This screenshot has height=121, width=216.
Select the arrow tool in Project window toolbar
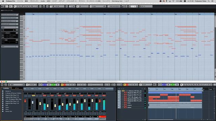click(182, 85)
